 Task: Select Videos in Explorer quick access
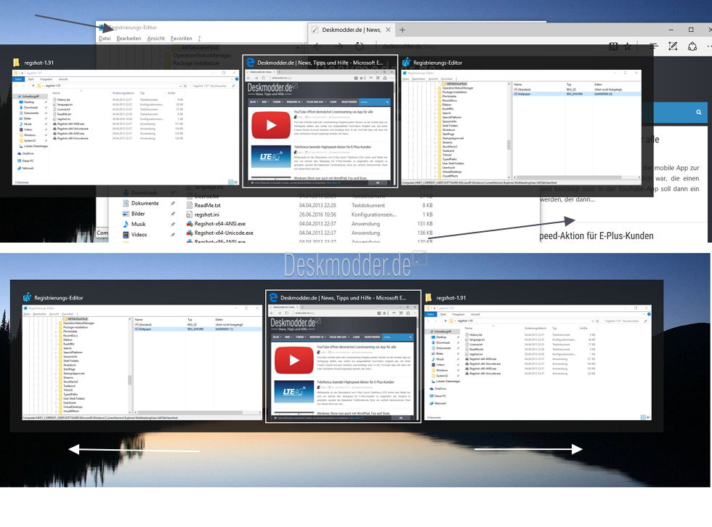139,234
